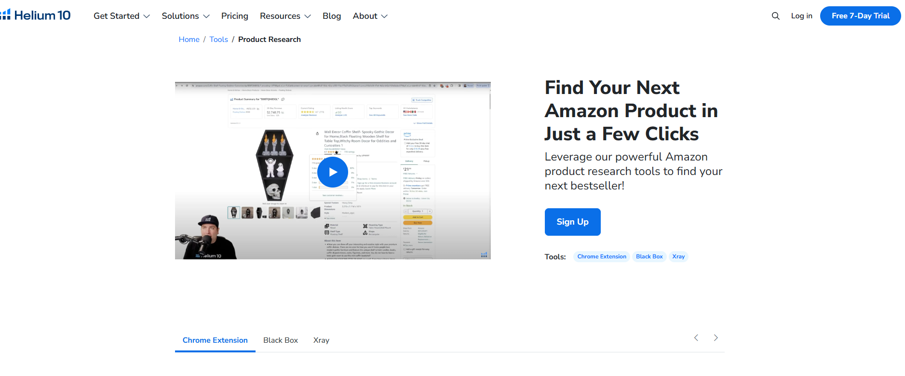Open the search icon in header
Image resolution: width=905 pixels, height=376 pixels.
(x=775, y=16)
